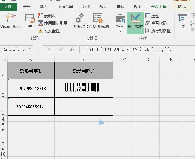
Task: Switch to the 视图 view tab
Action: pos(138,7)
